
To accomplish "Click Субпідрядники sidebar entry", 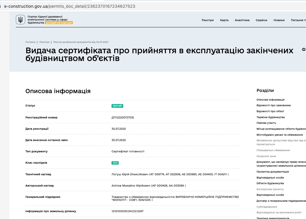I will point(267,207).
